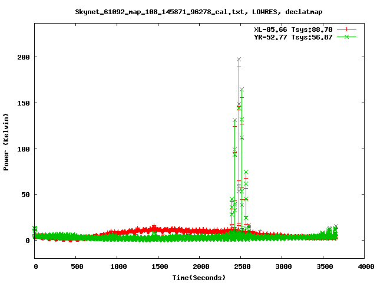
Task: Click the red data hump near 1500 seconds
Action: pyautogui.click(x=154, y=228)
